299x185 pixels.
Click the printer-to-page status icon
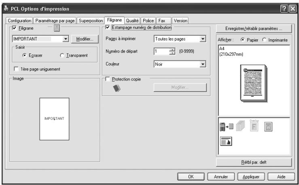[x=226, y=127]
